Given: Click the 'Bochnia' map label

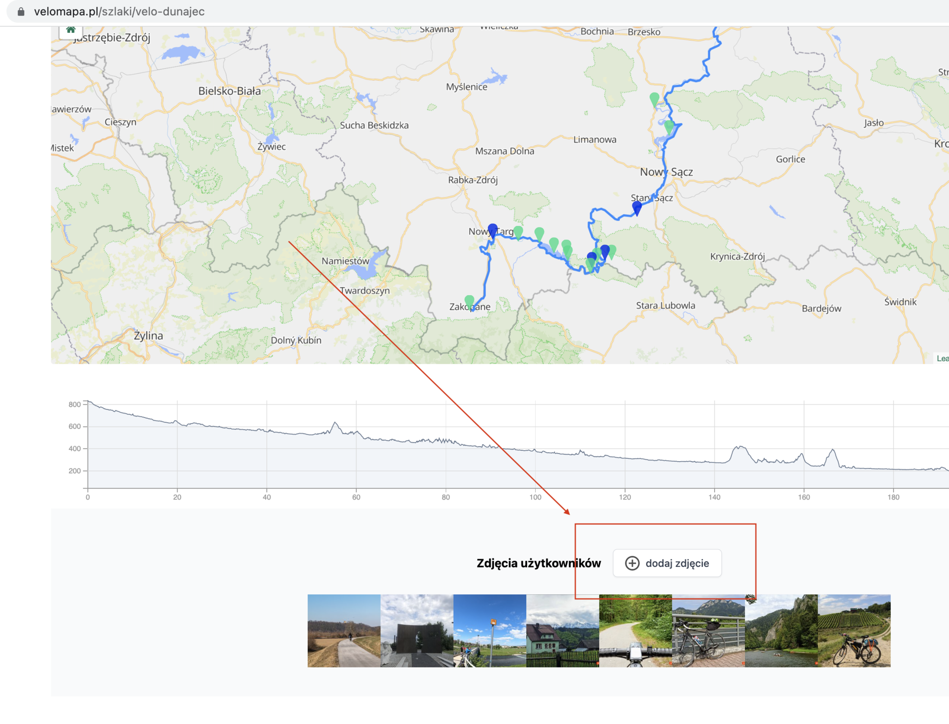Looking at the screenshot, I should click(x=597, y=31).
